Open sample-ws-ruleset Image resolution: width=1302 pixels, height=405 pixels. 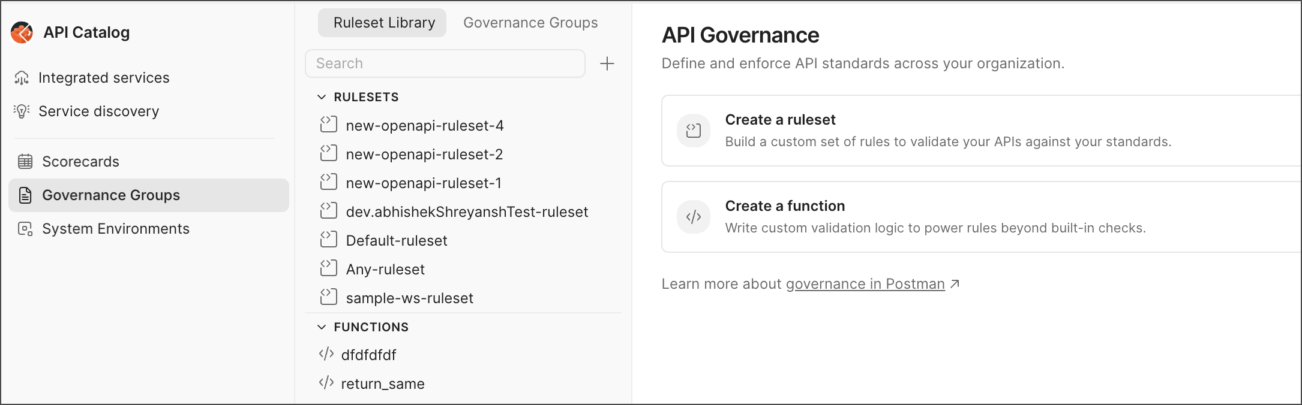[x=410, y=298]
